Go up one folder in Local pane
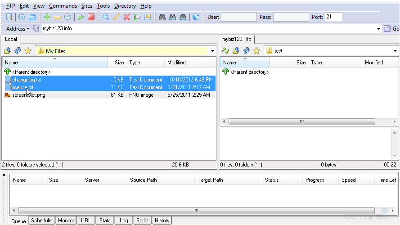Viewport: 400px width, 225px height. pos(7,50)
